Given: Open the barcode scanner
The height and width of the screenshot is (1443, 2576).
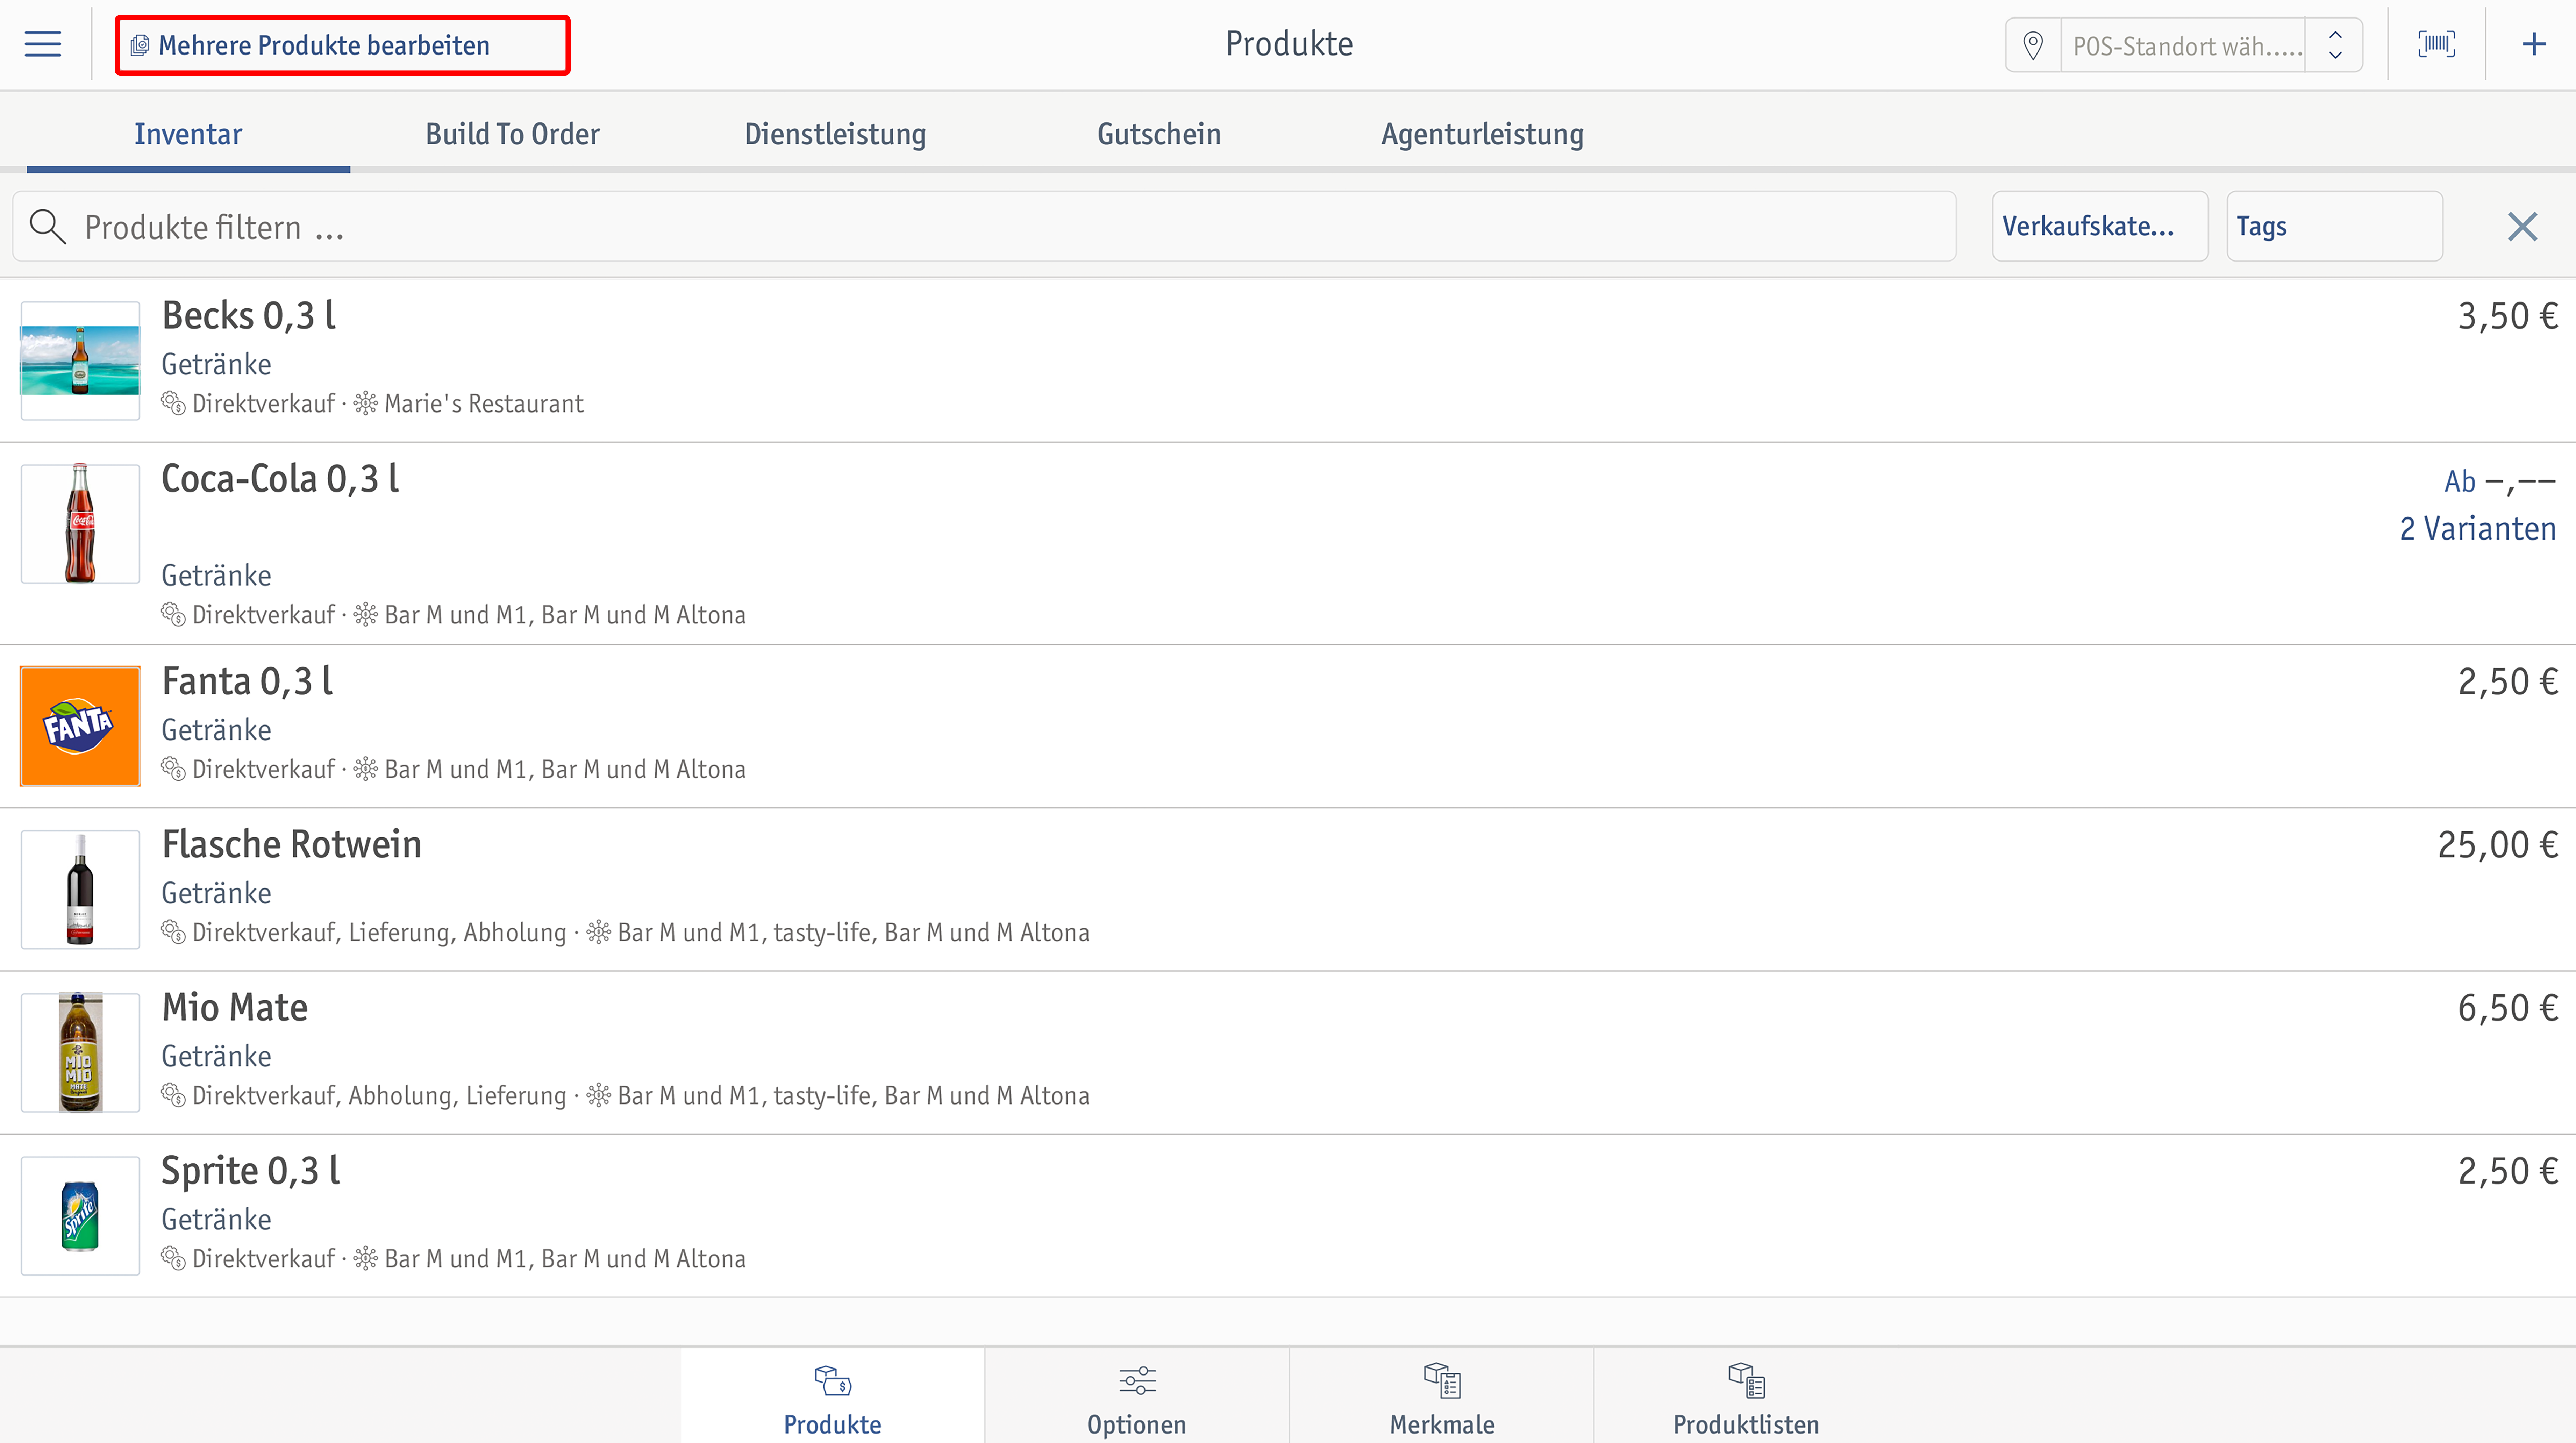Looking at the screenshot, I should click(x=2436, y=44).
